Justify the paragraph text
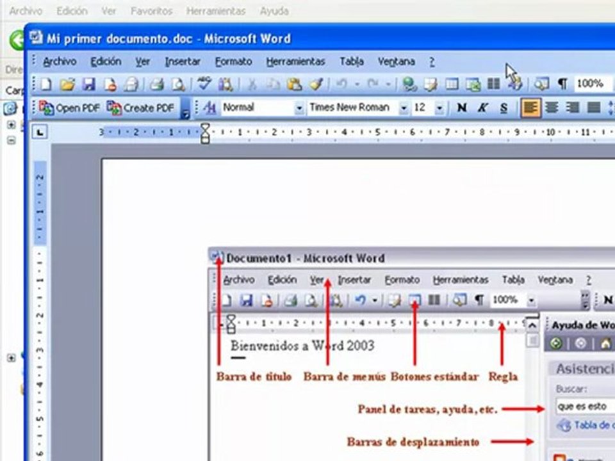The width and height of the screenshot is (615, 461). (x=594, y=108)
